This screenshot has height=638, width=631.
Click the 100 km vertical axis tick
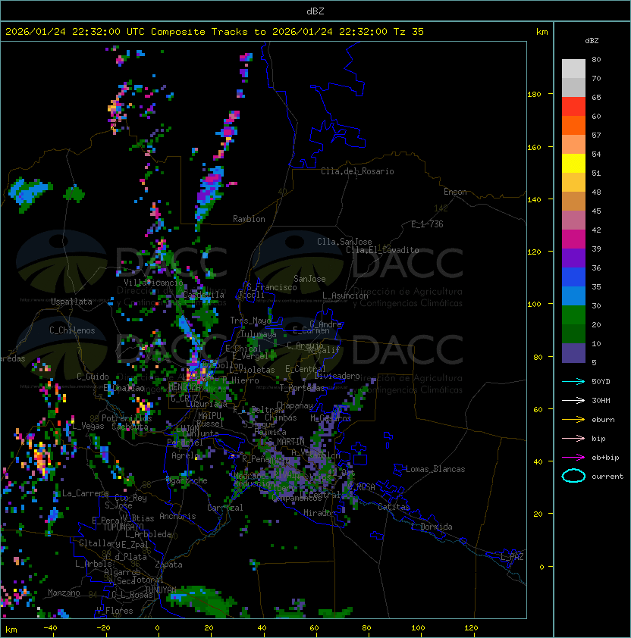(x=534, y=305)
